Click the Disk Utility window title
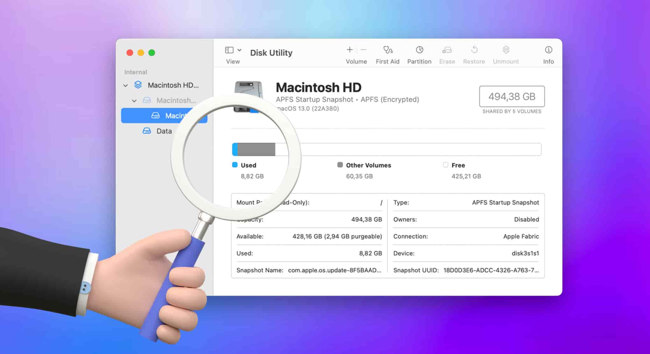 271,53
